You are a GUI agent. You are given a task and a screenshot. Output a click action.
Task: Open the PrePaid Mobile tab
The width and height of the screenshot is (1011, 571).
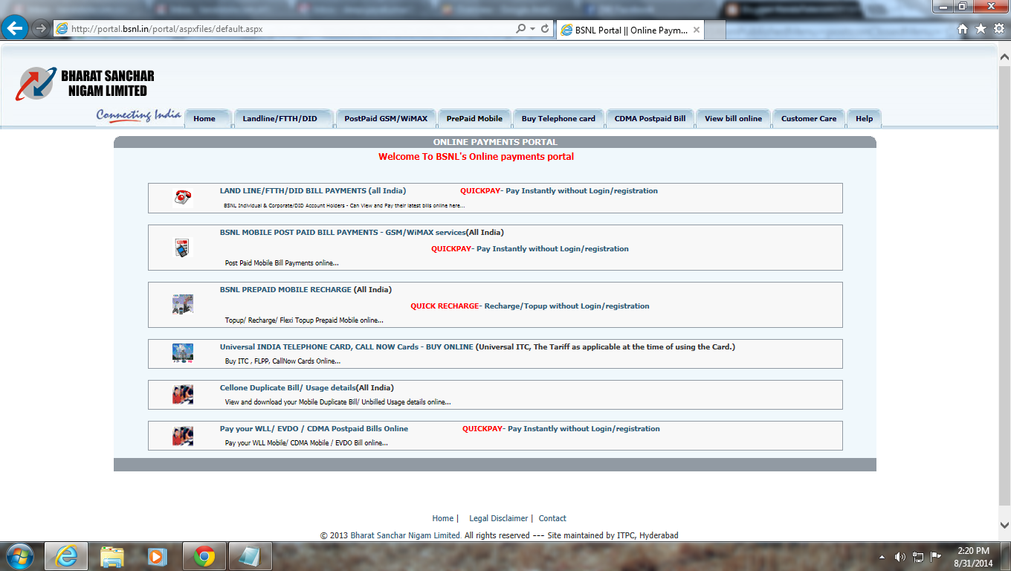(x=474, y=118)
